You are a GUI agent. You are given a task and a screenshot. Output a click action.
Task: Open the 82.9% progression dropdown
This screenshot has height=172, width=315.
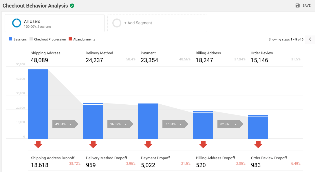235,124
